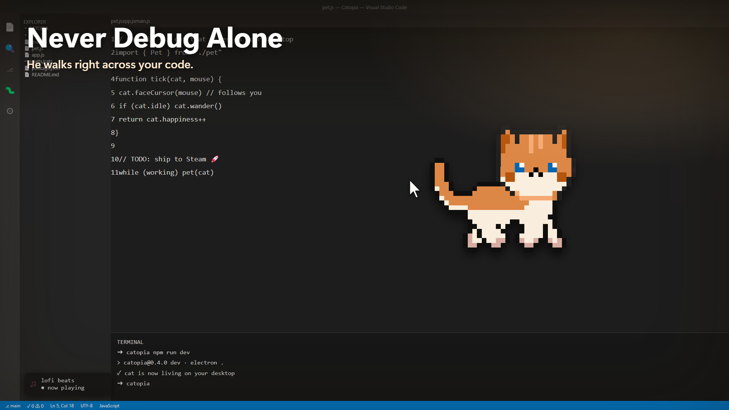Open the Search magnifier in activity bar
This screenshot has height=410, width=729.
[x=10, y=48]
